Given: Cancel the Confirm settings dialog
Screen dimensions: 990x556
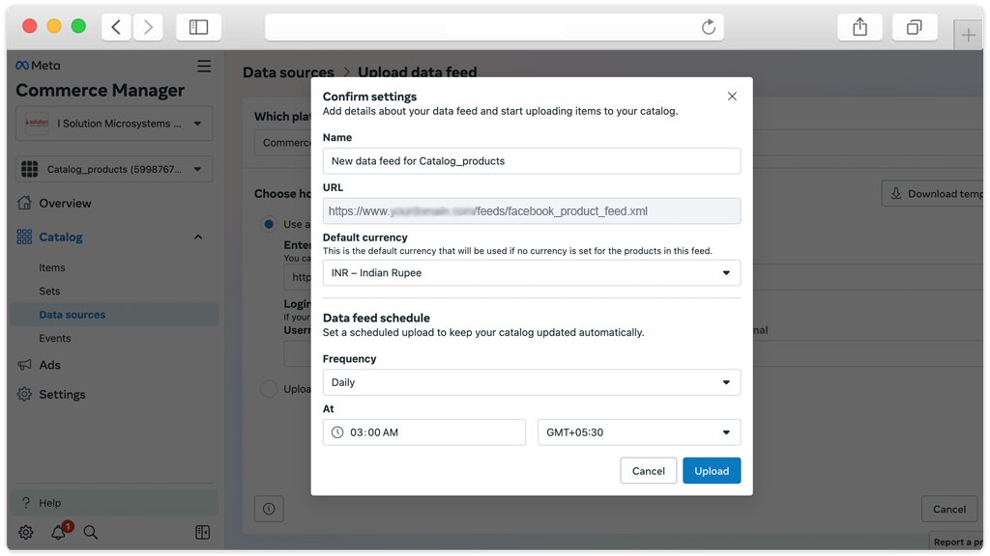Looking at the screenshot, I should pyautogui.click(x=648, y=471).
